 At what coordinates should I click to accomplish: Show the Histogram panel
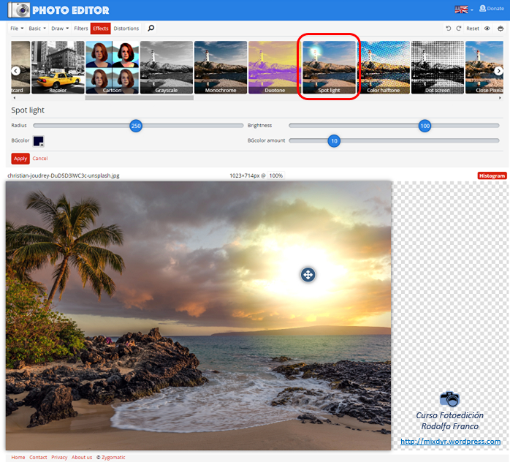click(x=492, y=175)
